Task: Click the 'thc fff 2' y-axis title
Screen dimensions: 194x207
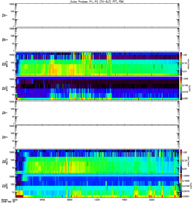Action: [5, 137]
